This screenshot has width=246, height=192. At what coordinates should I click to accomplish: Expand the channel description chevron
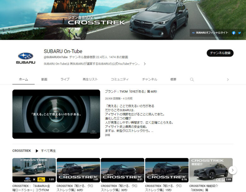pos(145,64)
